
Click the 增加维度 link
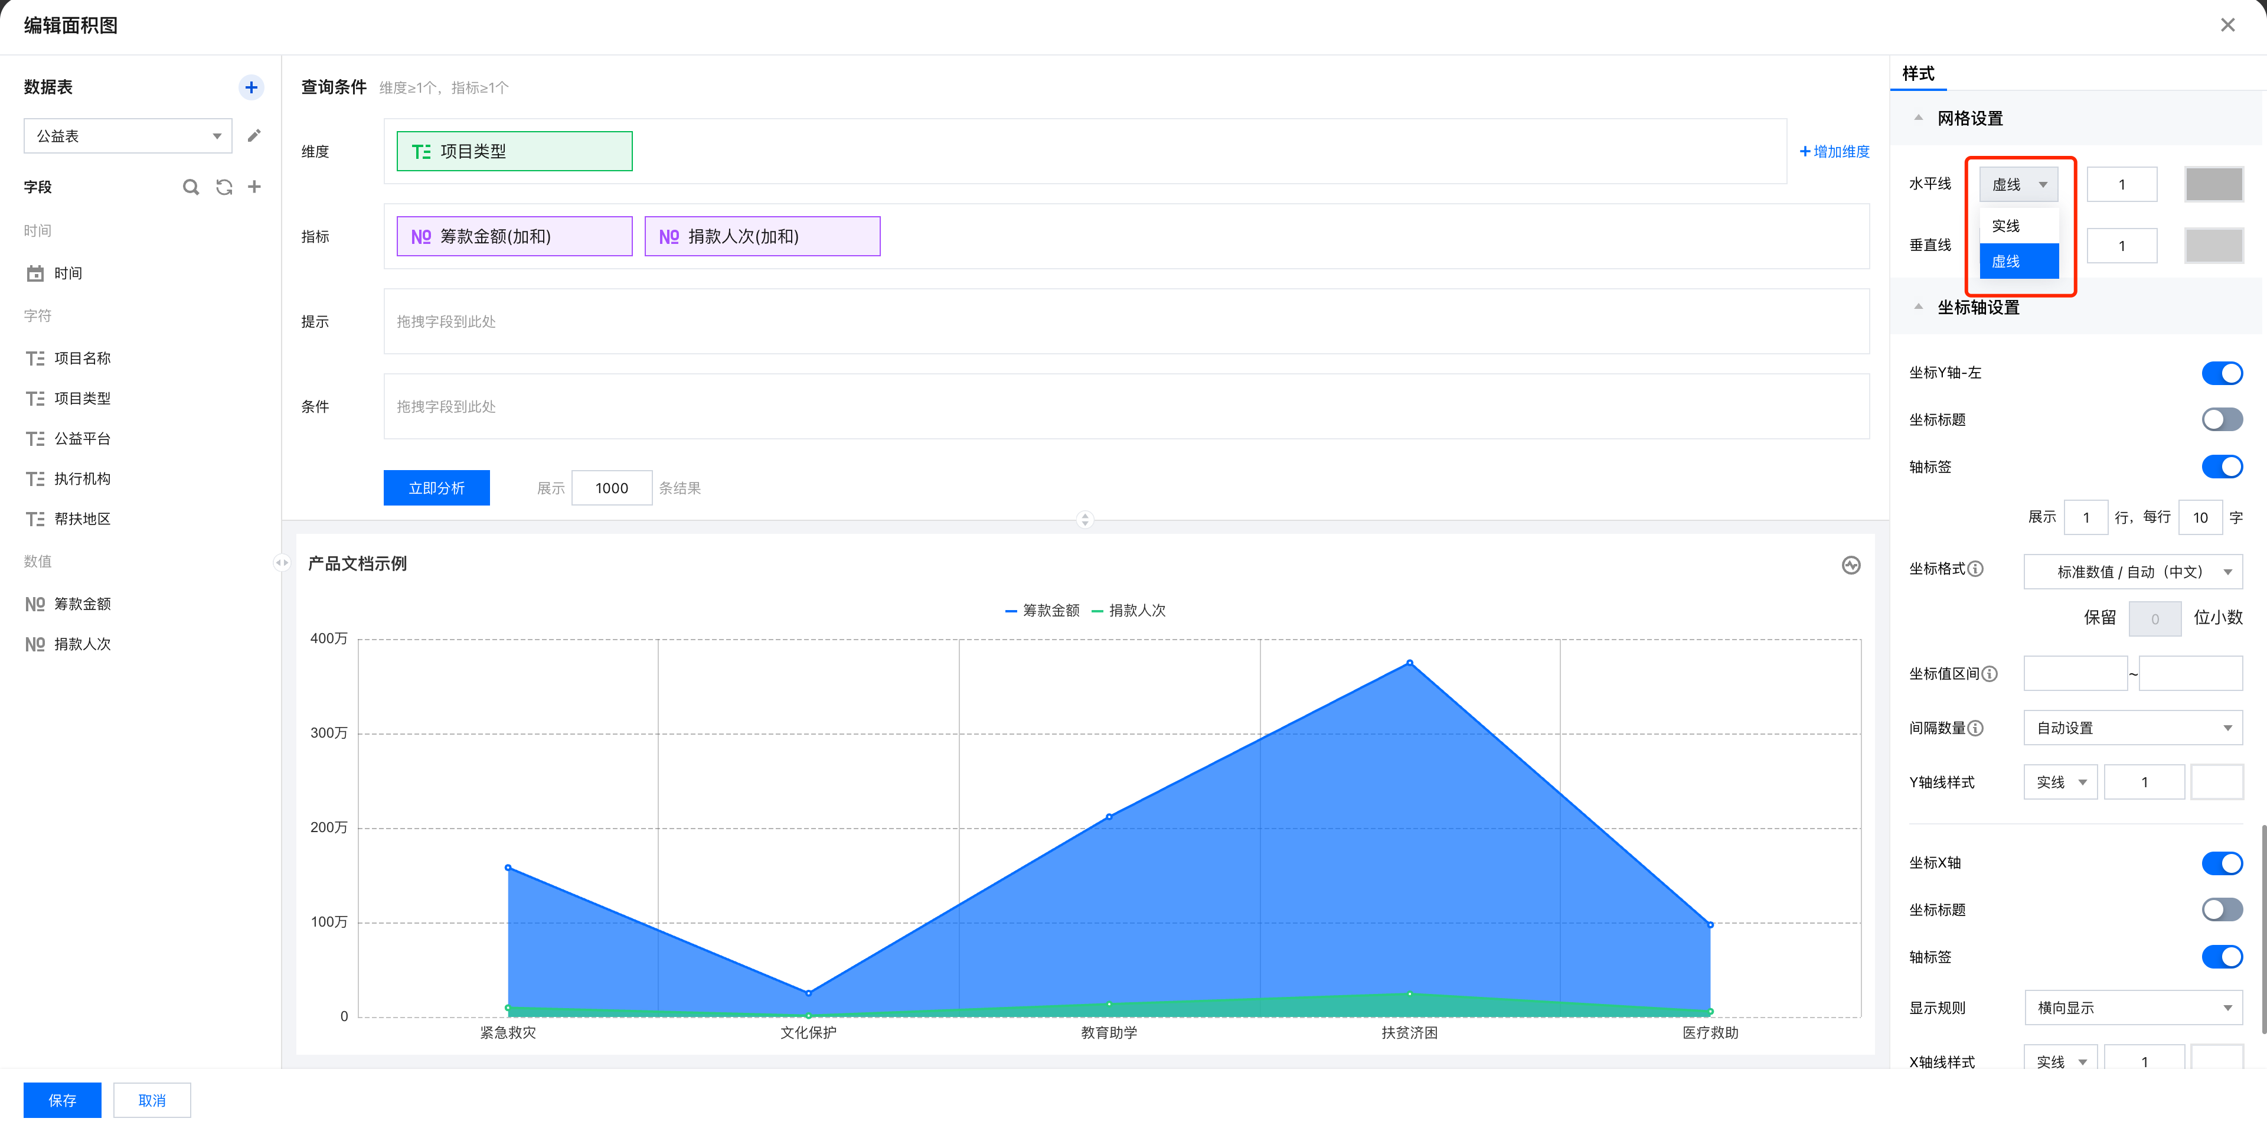click(x=1834, y=151)
